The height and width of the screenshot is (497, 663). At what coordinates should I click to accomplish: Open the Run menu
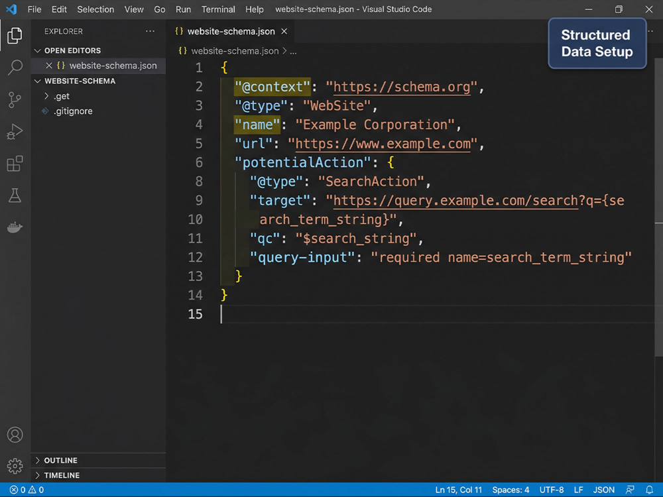[x=183, y=9]
